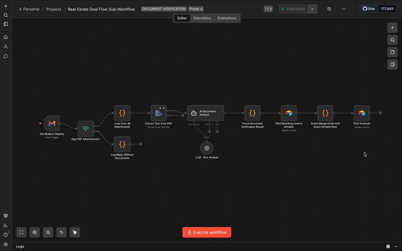
Task: Click the 1 / 3 counter badge
Action: point(268,9)
